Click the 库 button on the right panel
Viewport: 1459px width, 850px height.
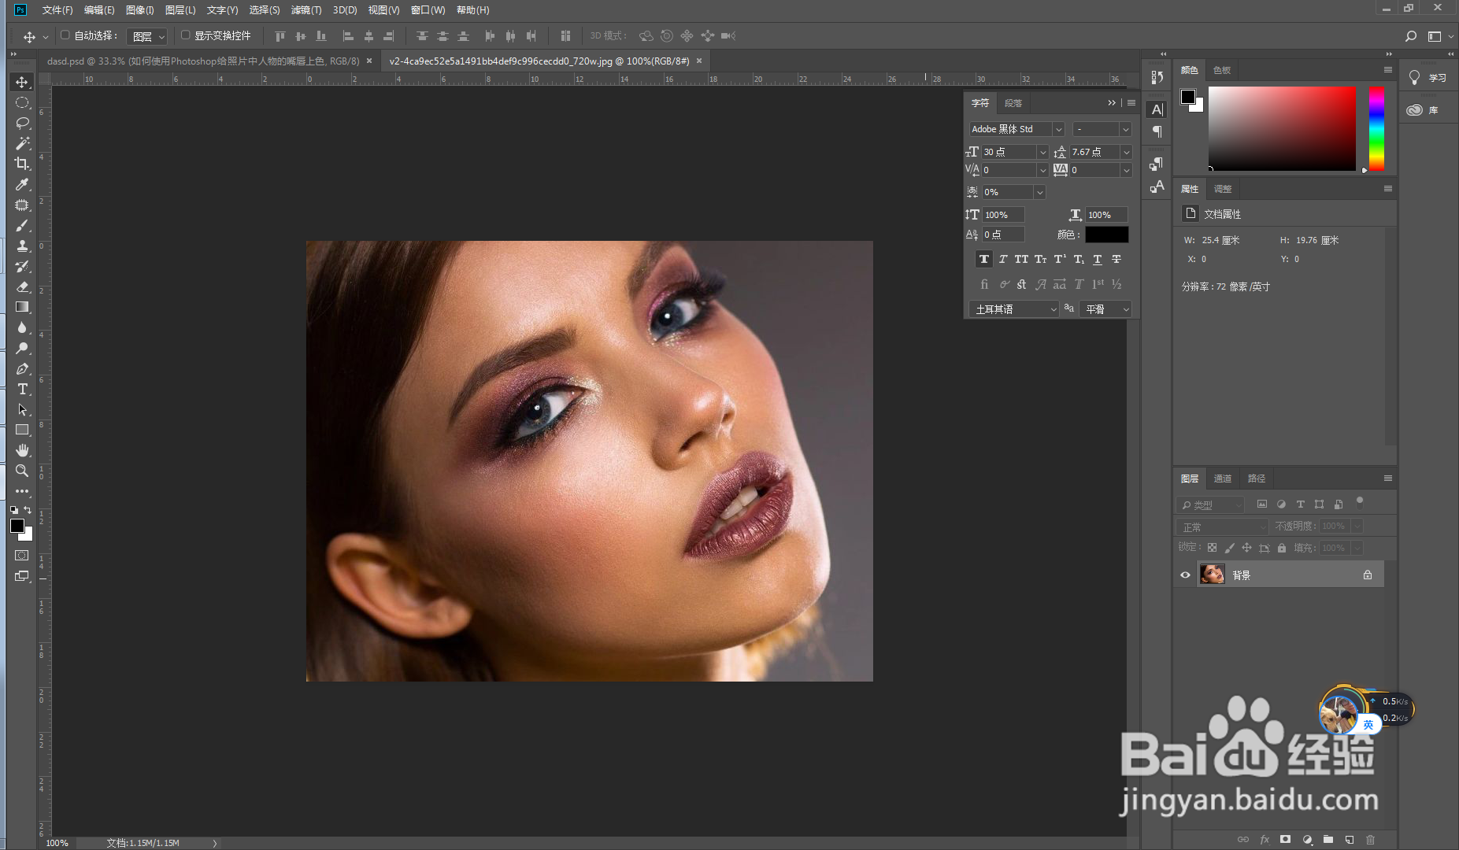[1425, 109]
